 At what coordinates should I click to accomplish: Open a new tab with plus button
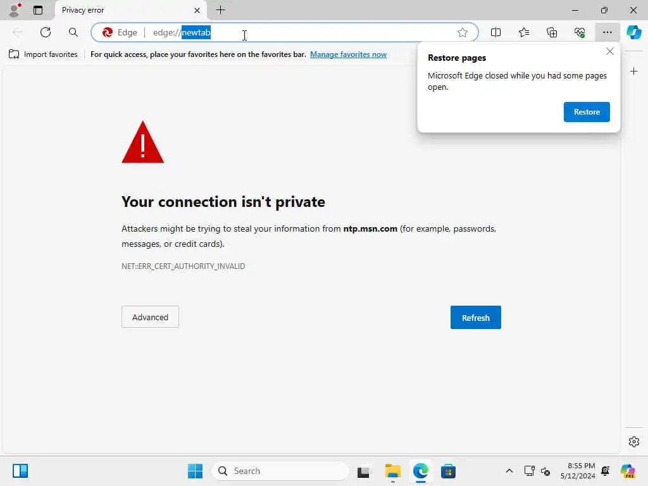click(221, 10)
